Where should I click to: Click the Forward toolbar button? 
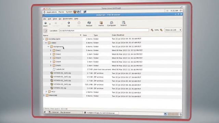(x=56, y=24)
